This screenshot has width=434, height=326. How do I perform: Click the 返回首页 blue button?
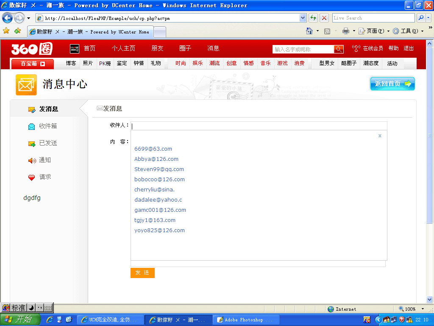pos(392,84)
